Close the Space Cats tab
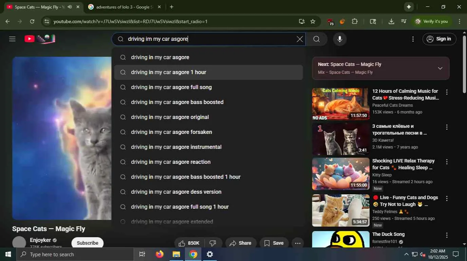 (x=78, y=7)
